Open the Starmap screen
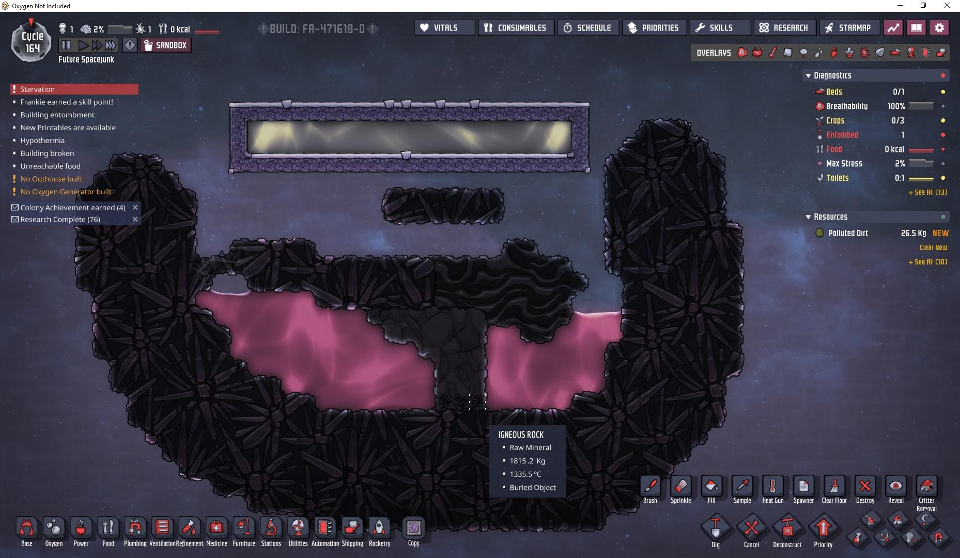The width and height of the screenshot is (960, 558). (x=848, y=28)
